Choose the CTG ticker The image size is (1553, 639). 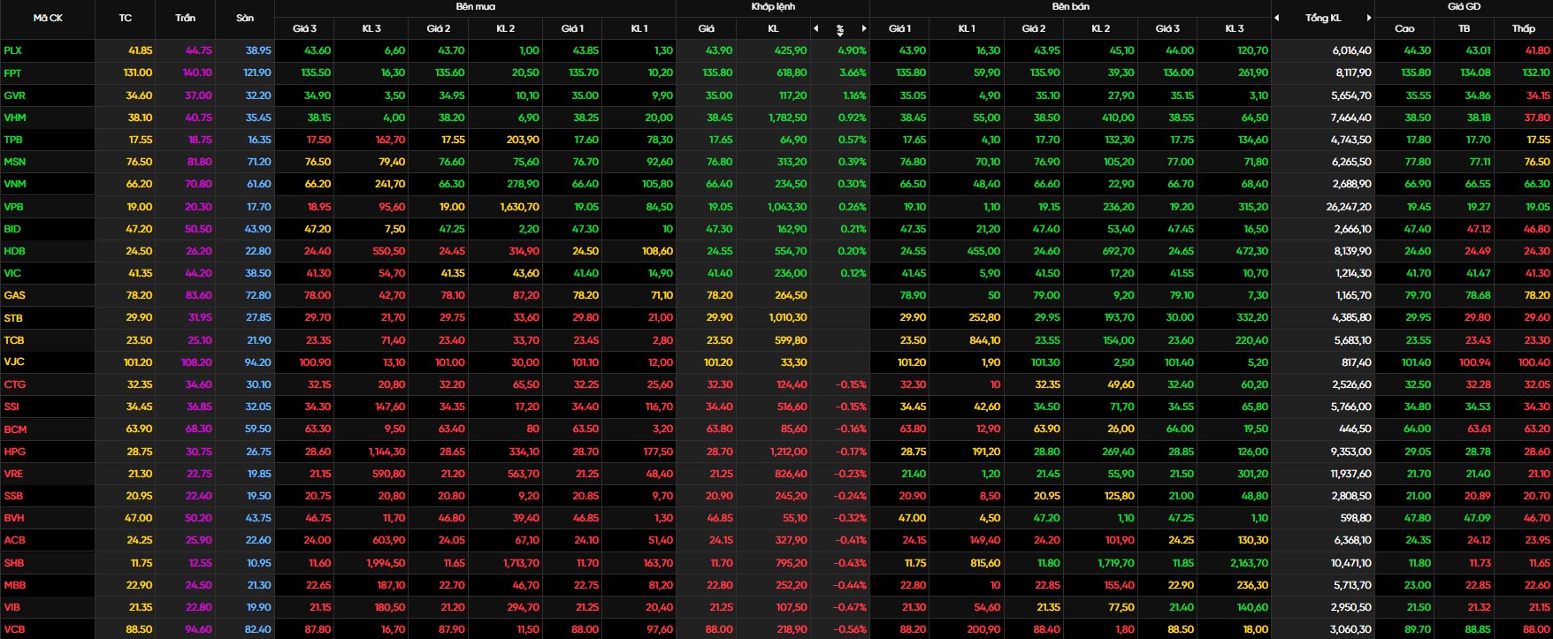coord(14,384)
